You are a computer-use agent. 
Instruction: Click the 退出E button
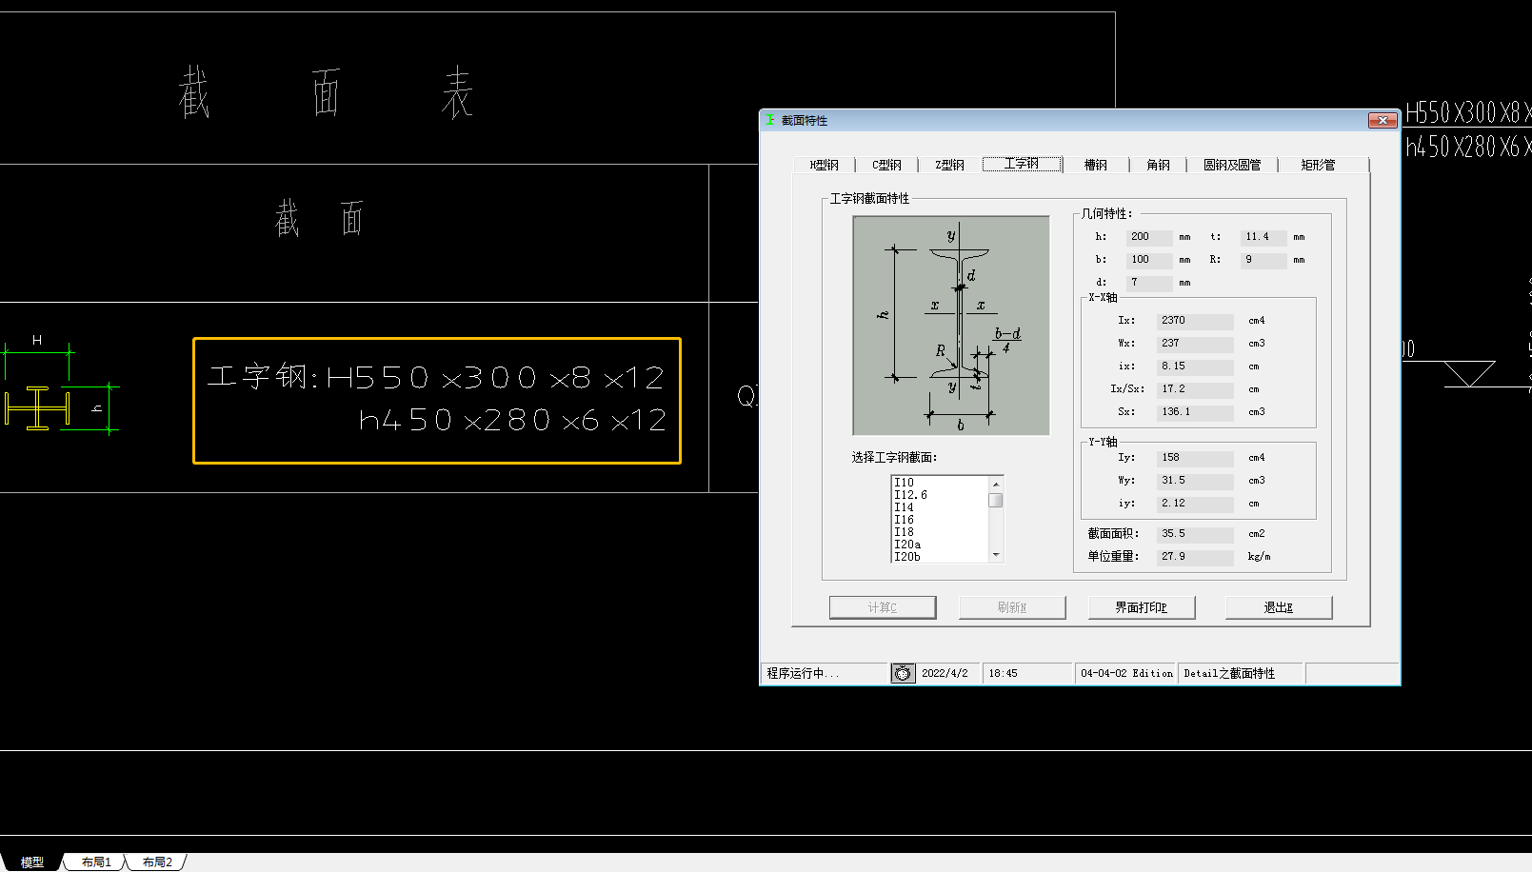(x=1279, y=607)
